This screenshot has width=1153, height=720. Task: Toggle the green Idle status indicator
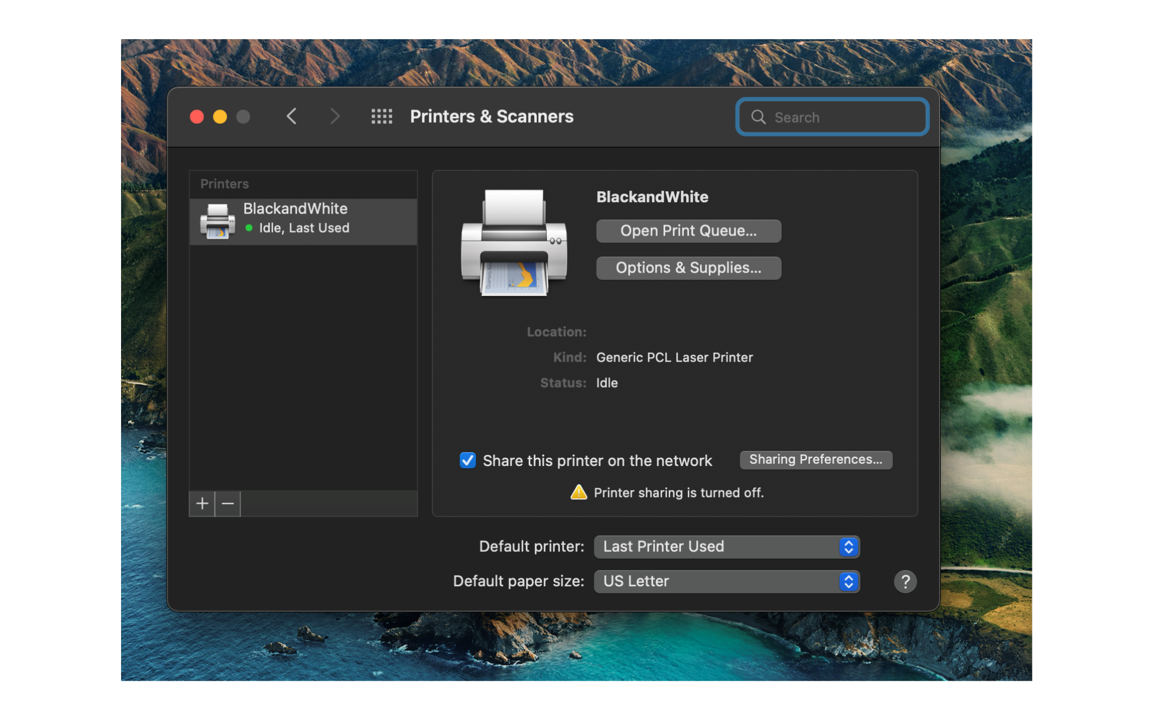coord(250,228)
